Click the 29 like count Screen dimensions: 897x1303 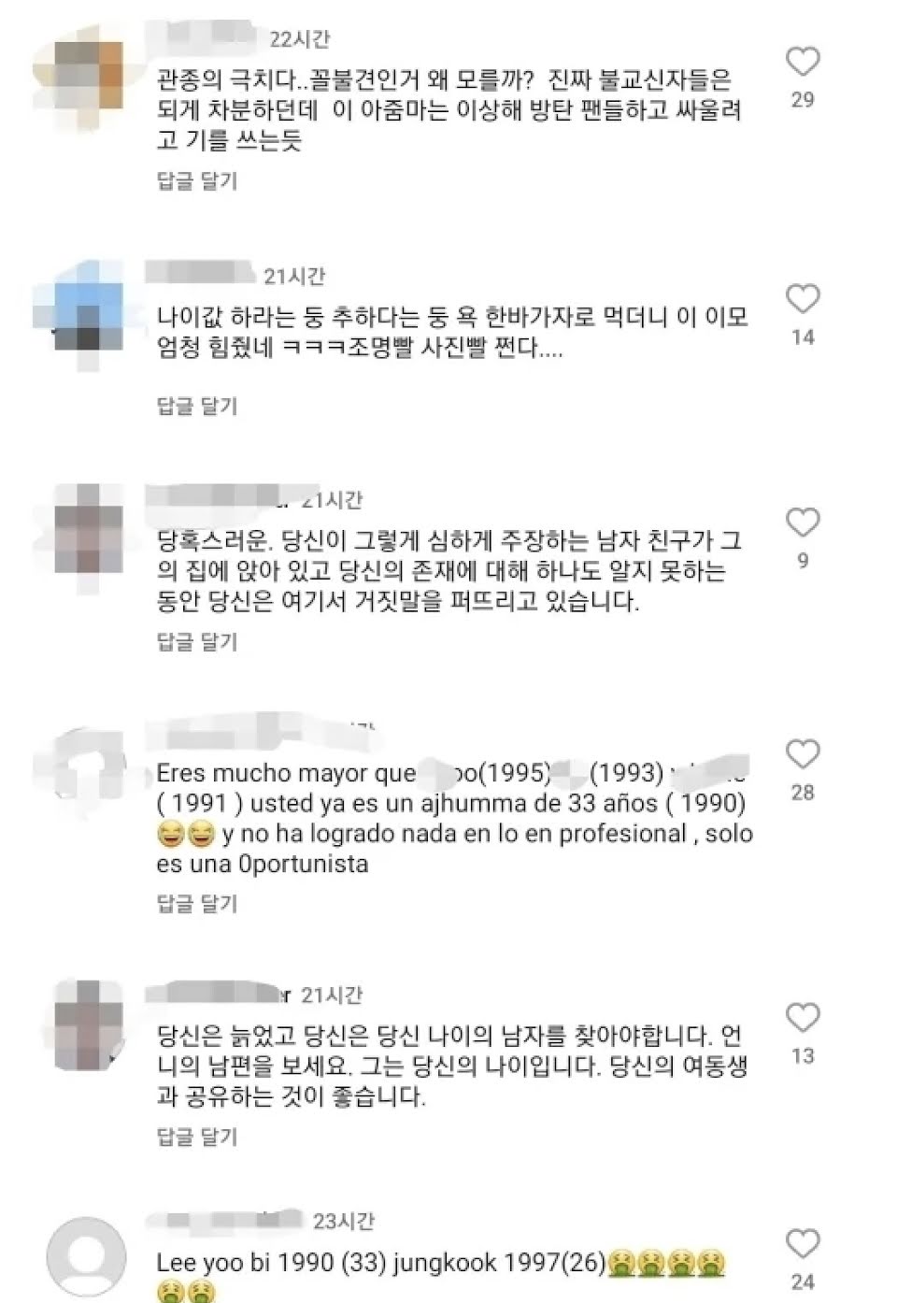[x=803, y=100]
